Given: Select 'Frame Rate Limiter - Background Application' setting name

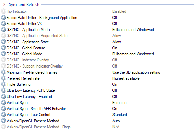Looking at the screenshot, I should click(x=42, y=18).
